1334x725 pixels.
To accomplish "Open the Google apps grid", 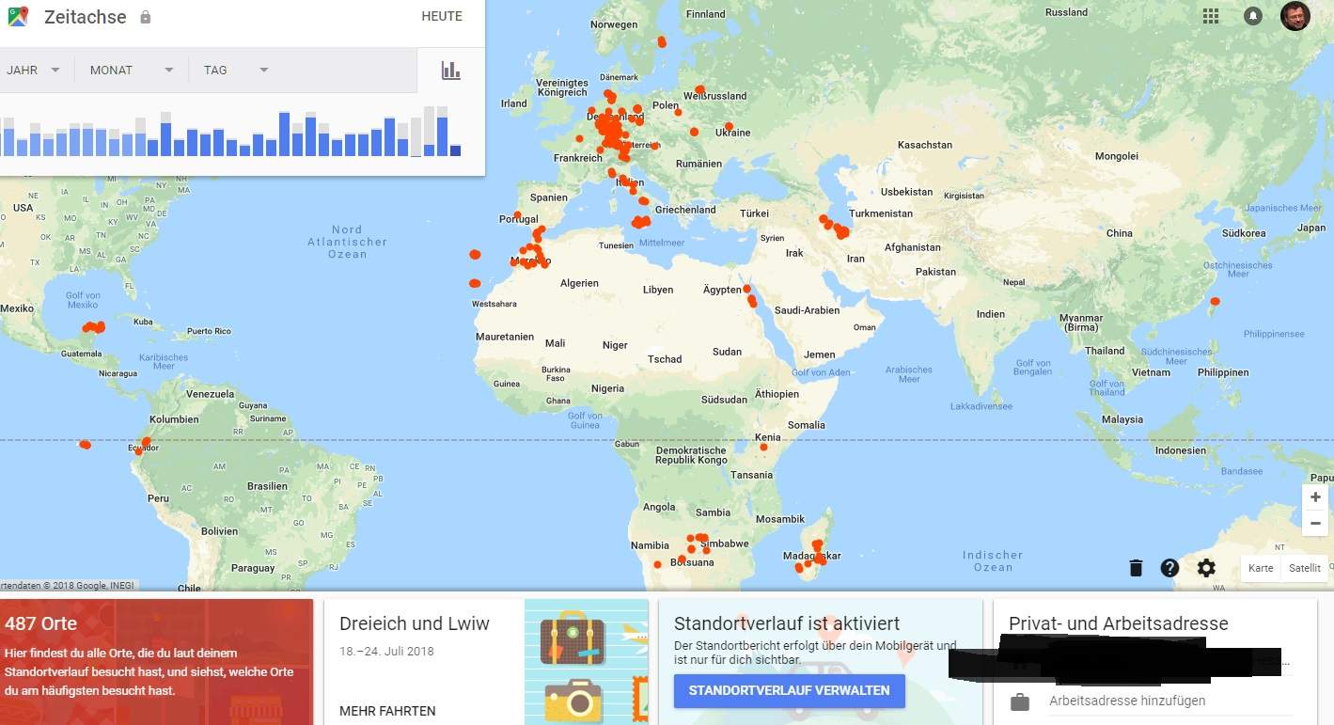I will [1211, 16].
